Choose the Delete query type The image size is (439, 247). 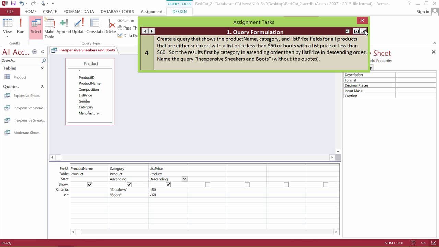coord(110,26)
